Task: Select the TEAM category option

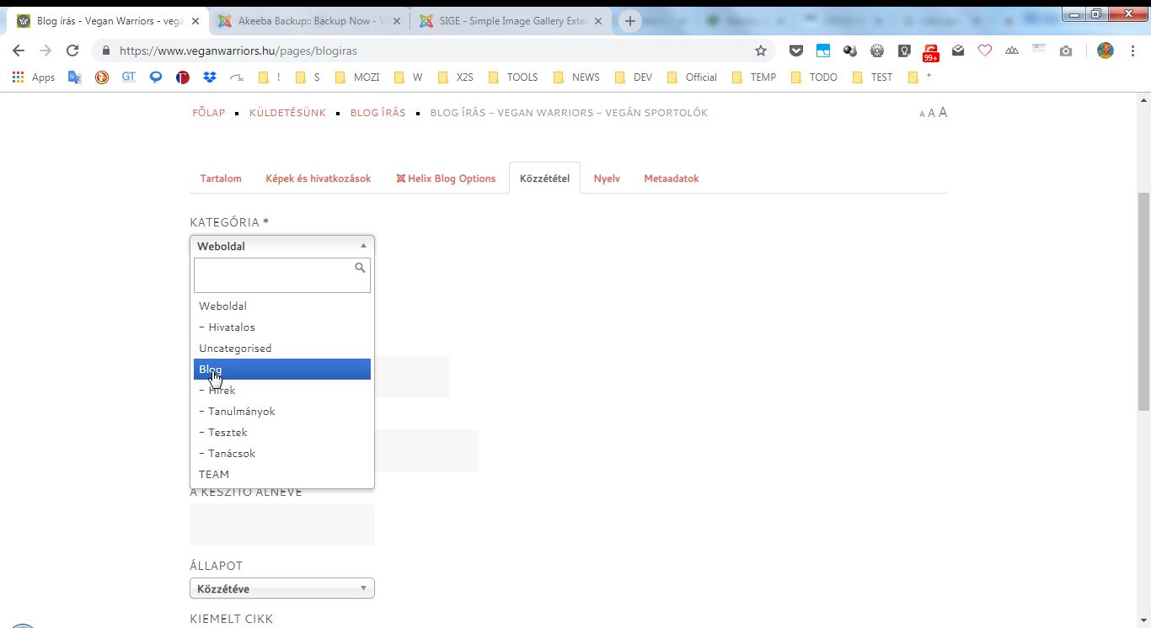Action: [x=214, y=474]
